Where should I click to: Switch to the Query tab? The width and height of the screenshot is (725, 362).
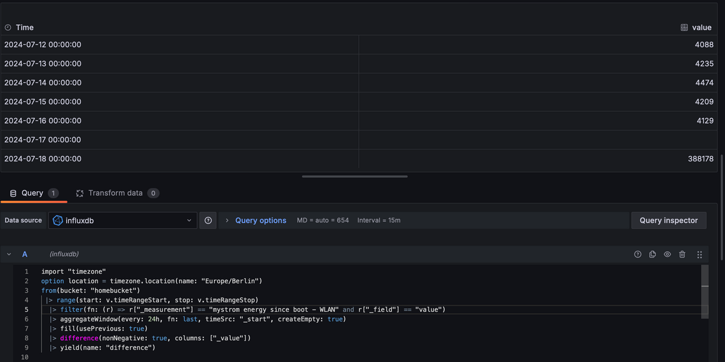[33, 193]
